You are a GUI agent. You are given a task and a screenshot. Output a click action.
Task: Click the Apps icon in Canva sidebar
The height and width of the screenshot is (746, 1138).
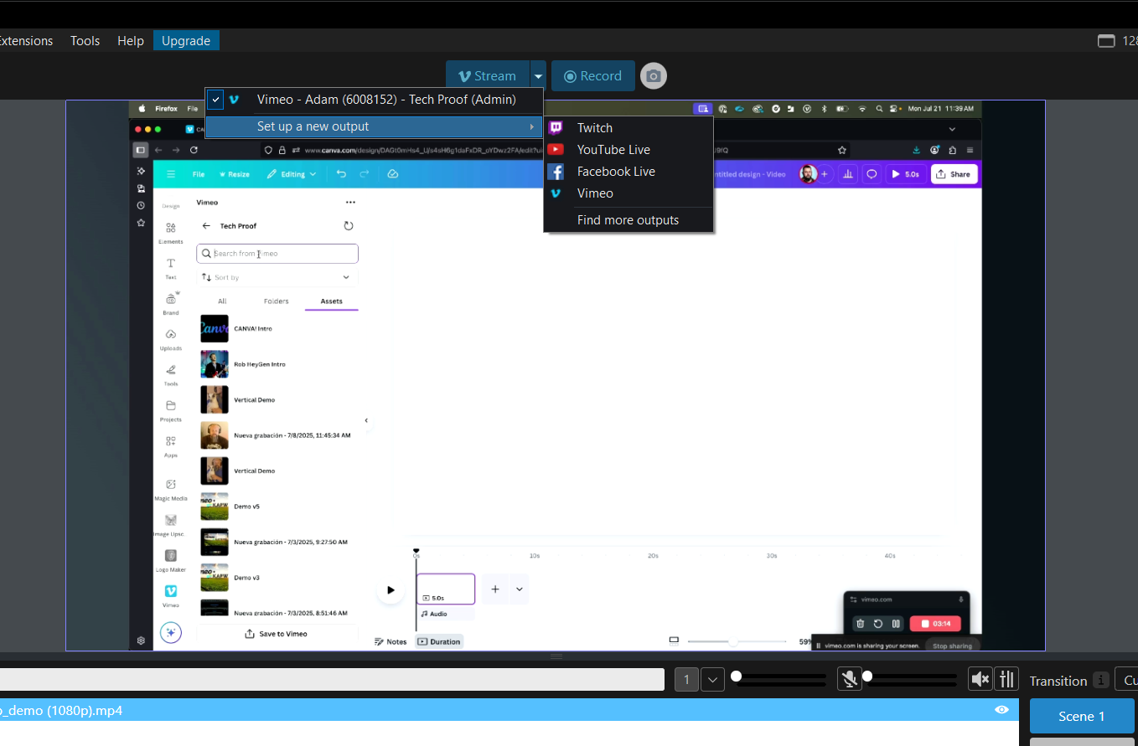pyautogui.click(x=171, y=441)
